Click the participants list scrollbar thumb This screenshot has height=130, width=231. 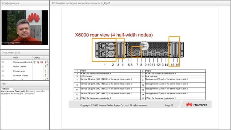[x=47, y=65]
